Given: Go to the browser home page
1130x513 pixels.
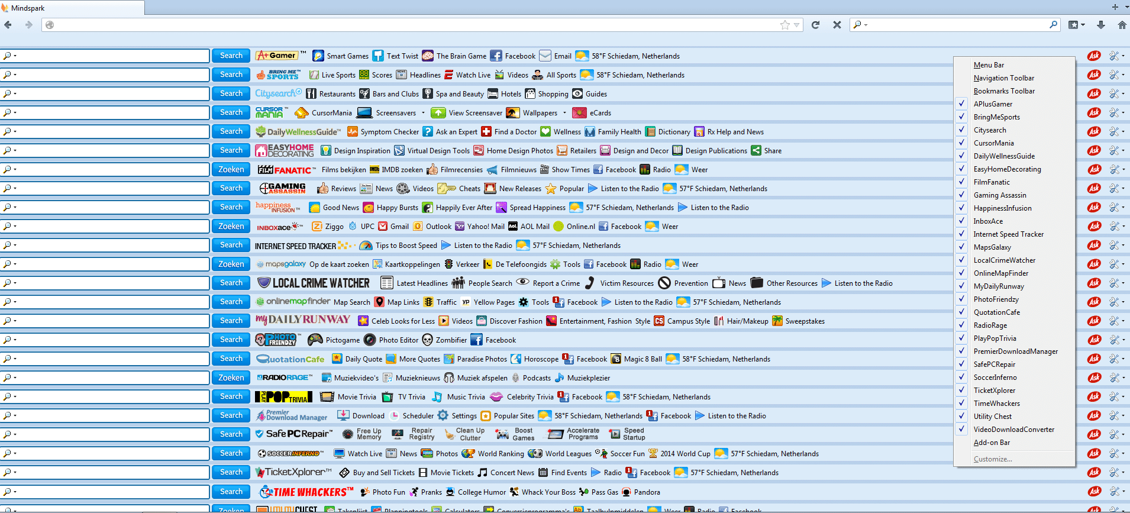Looking at the screenshot, I should click(x=1122, y=25).
